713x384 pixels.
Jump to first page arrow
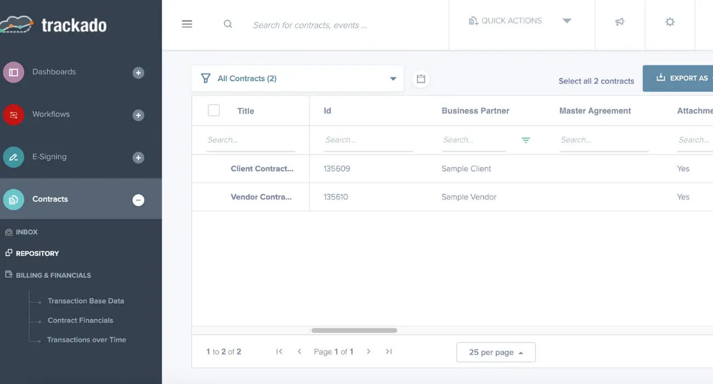click(x=279, y=352)
